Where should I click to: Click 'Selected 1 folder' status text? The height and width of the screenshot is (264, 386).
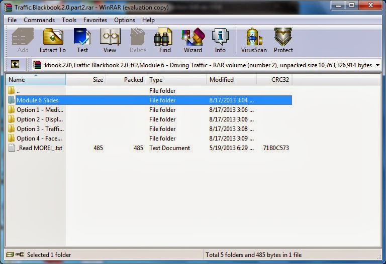pos(49,255)
